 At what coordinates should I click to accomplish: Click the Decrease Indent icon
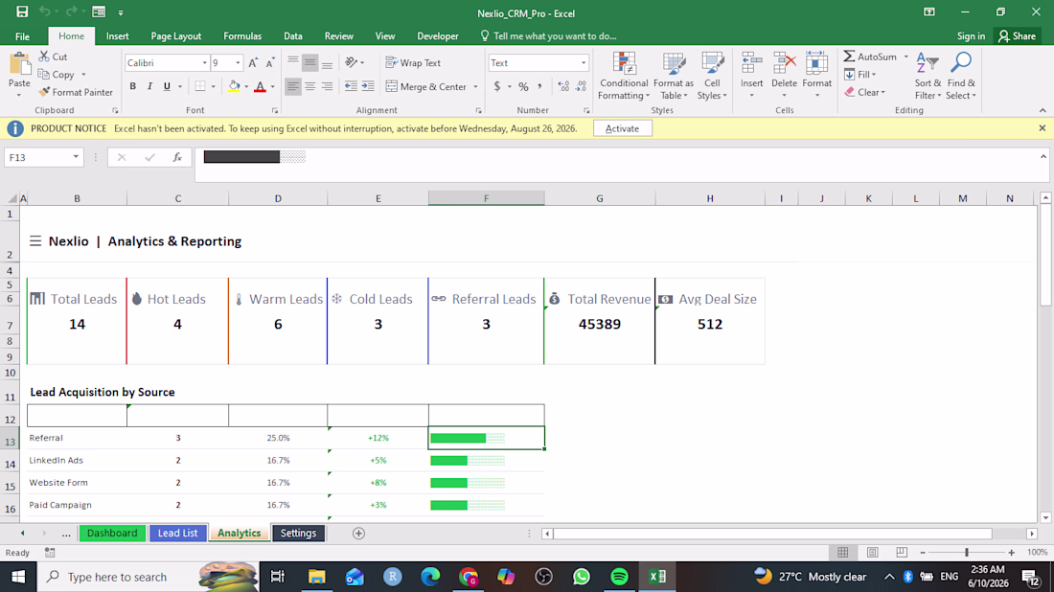coord(351,86)
